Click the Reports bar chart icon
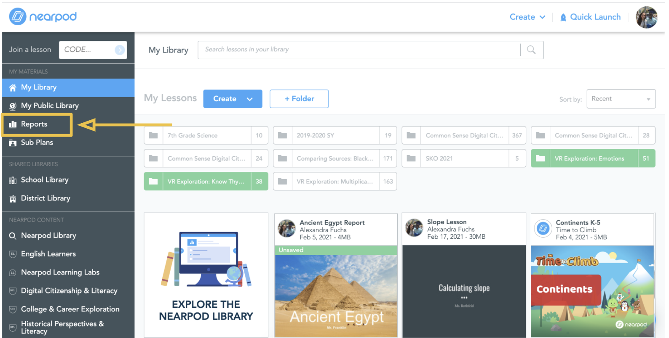Image resolution: width=669 pixels, height=338 pixels. (x=13, y=124)
